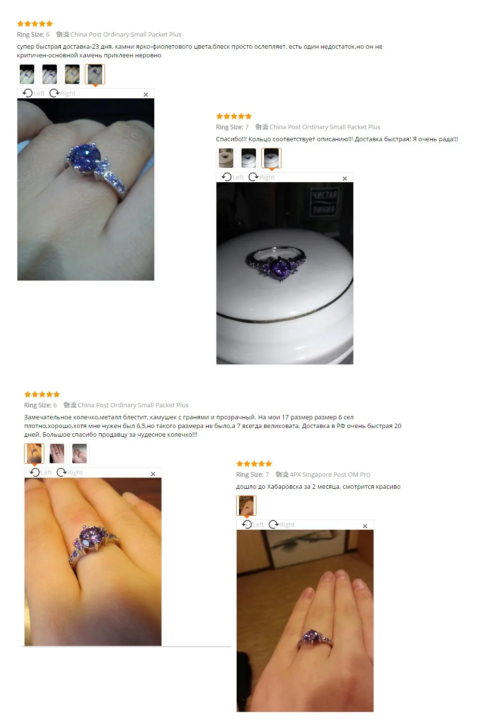Rotate the Khabarovsk review photo right
Viewport: 482px width, 723px height.
281,524
